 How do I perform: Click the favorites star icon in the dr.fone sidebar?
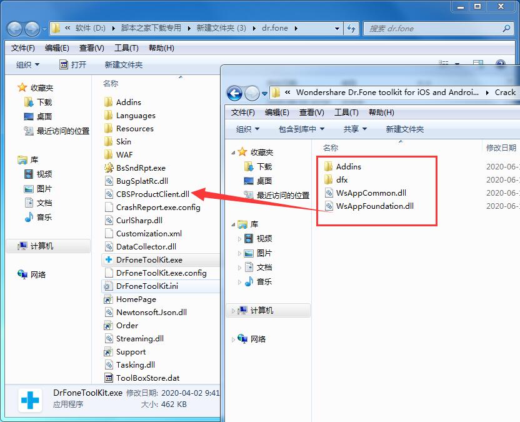tap(22, 88)
